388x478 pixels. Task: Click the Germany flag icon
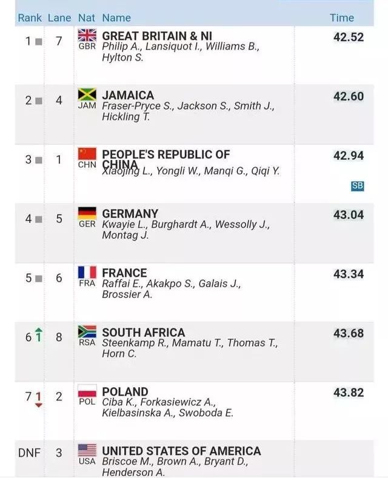pos(87,213)
